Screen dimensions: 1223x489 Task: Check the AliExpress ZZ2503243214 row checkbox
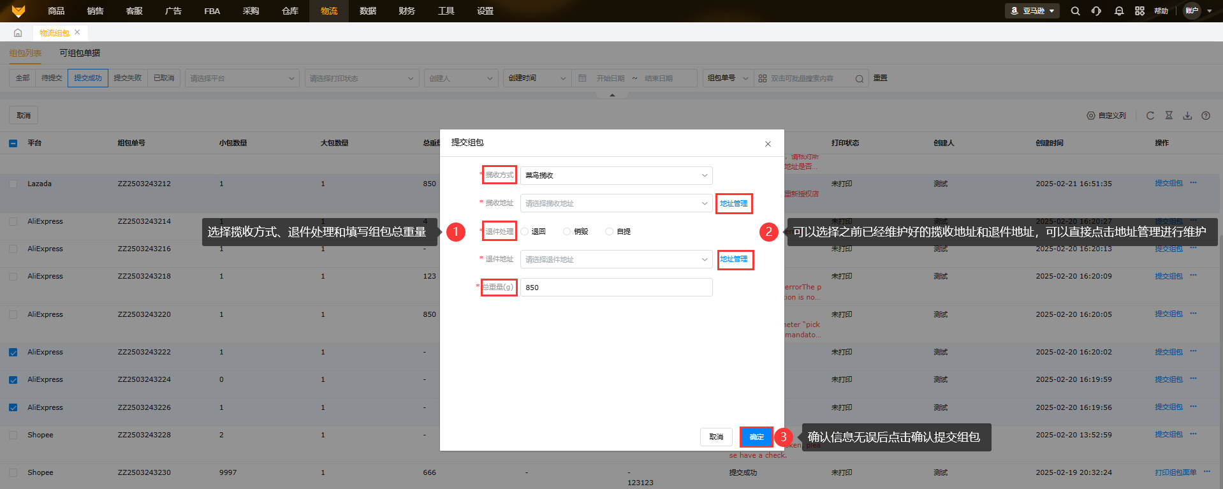pyautogui.click(x=13, y=221)
